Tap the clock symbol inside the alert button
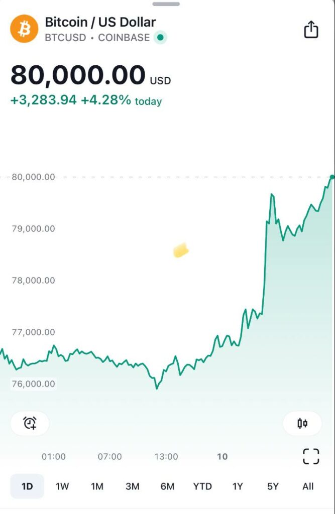335x514 pixels. click(29, 423)
